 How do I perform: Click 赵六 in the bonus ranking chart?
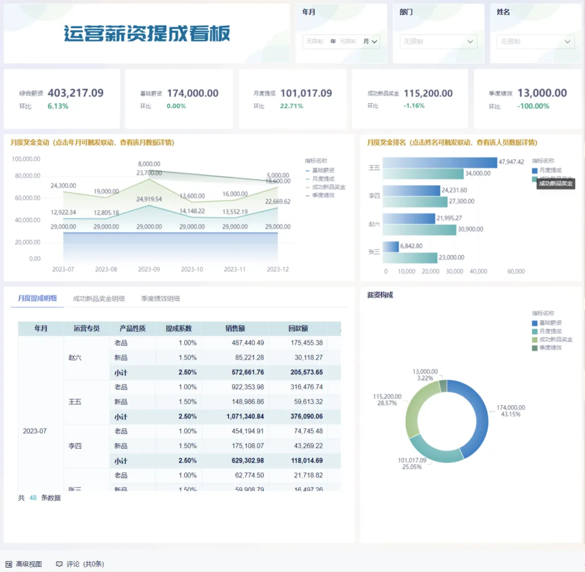(x=374, y=224)
